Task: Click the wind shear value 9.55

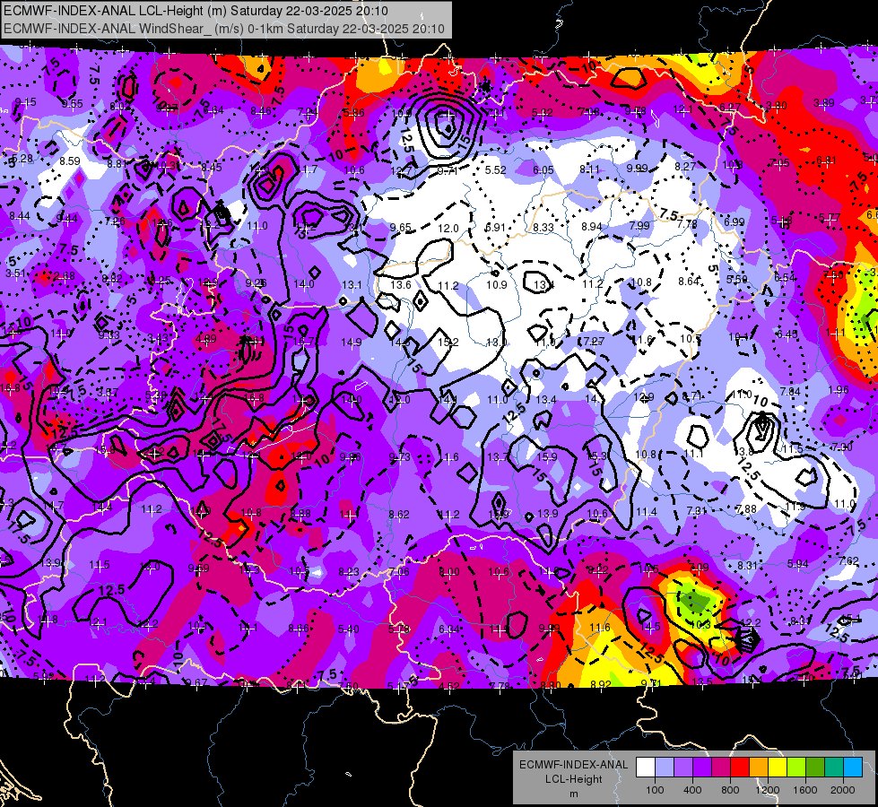Action: pyautogui.click(x=73, y=104)
